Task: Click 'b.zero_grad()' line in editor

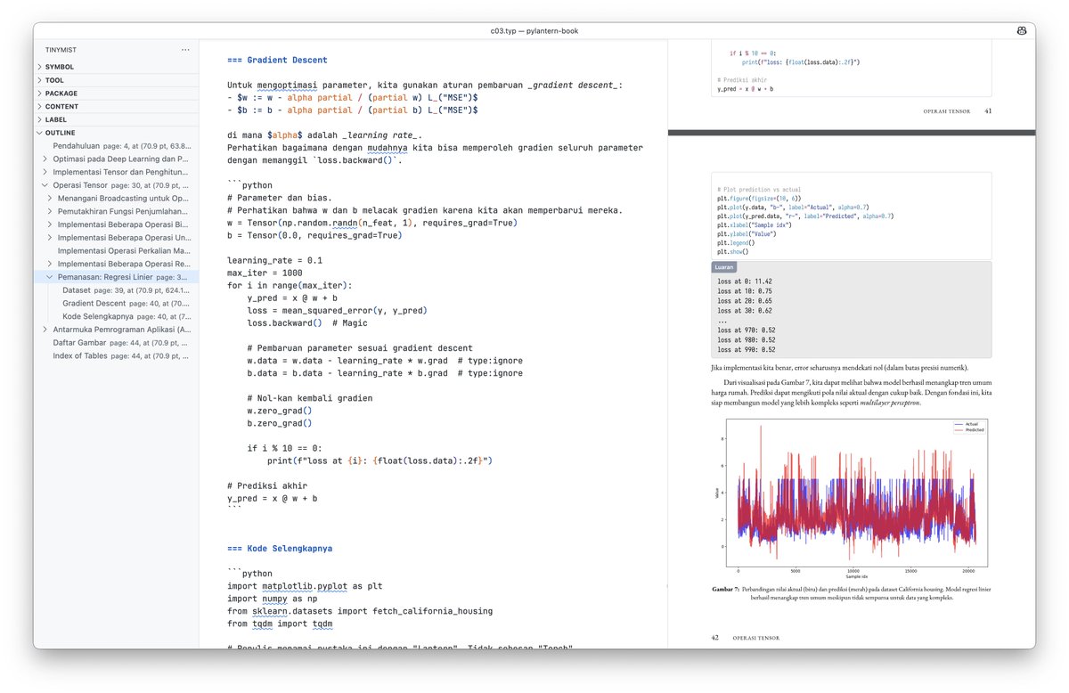Action: tap(280, 423)
